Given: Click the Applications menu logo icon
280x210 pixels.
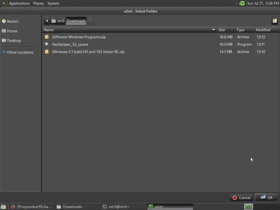Looking at the screenshot, I should coord(5,3).
